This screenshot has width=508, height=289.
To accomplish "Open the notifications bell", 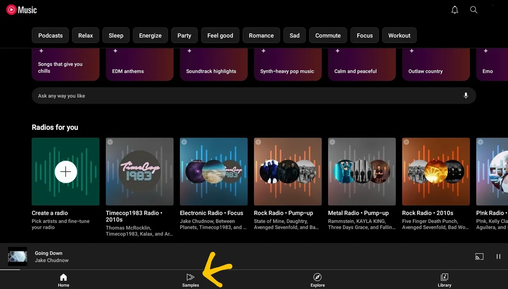I will [455, 10].
